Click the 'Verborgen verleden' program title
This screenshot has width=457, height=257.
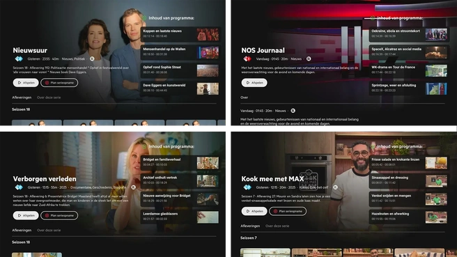(x=45, y=179)
